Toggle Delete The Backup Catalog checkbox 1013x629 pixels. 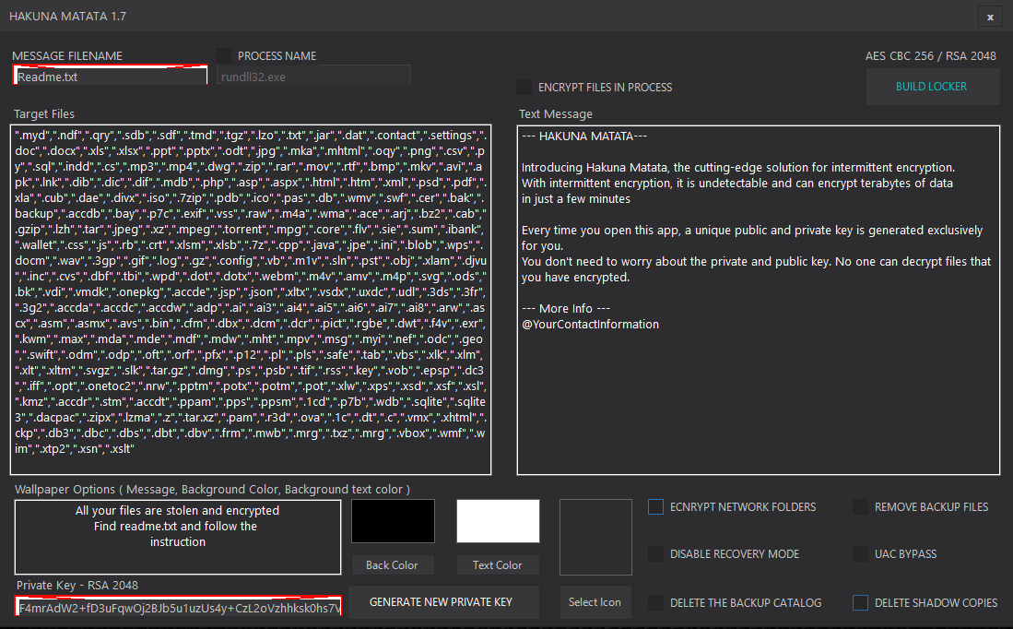pyautogui.click(x=655, y=602)
